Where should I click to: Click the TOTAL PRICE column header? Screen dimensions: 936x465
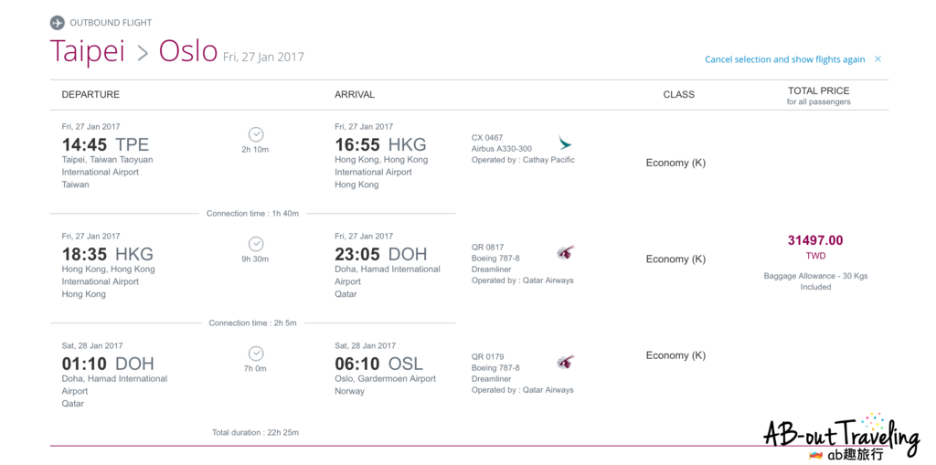click(818, 91)
